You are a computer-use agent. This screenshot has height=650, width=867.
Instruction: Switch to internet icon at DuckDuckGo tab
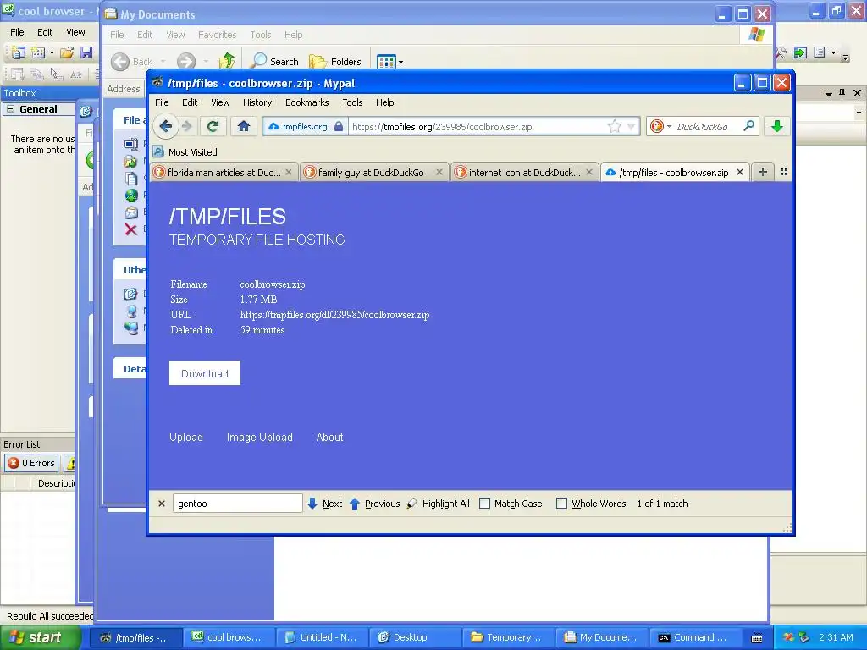point(523,172)
